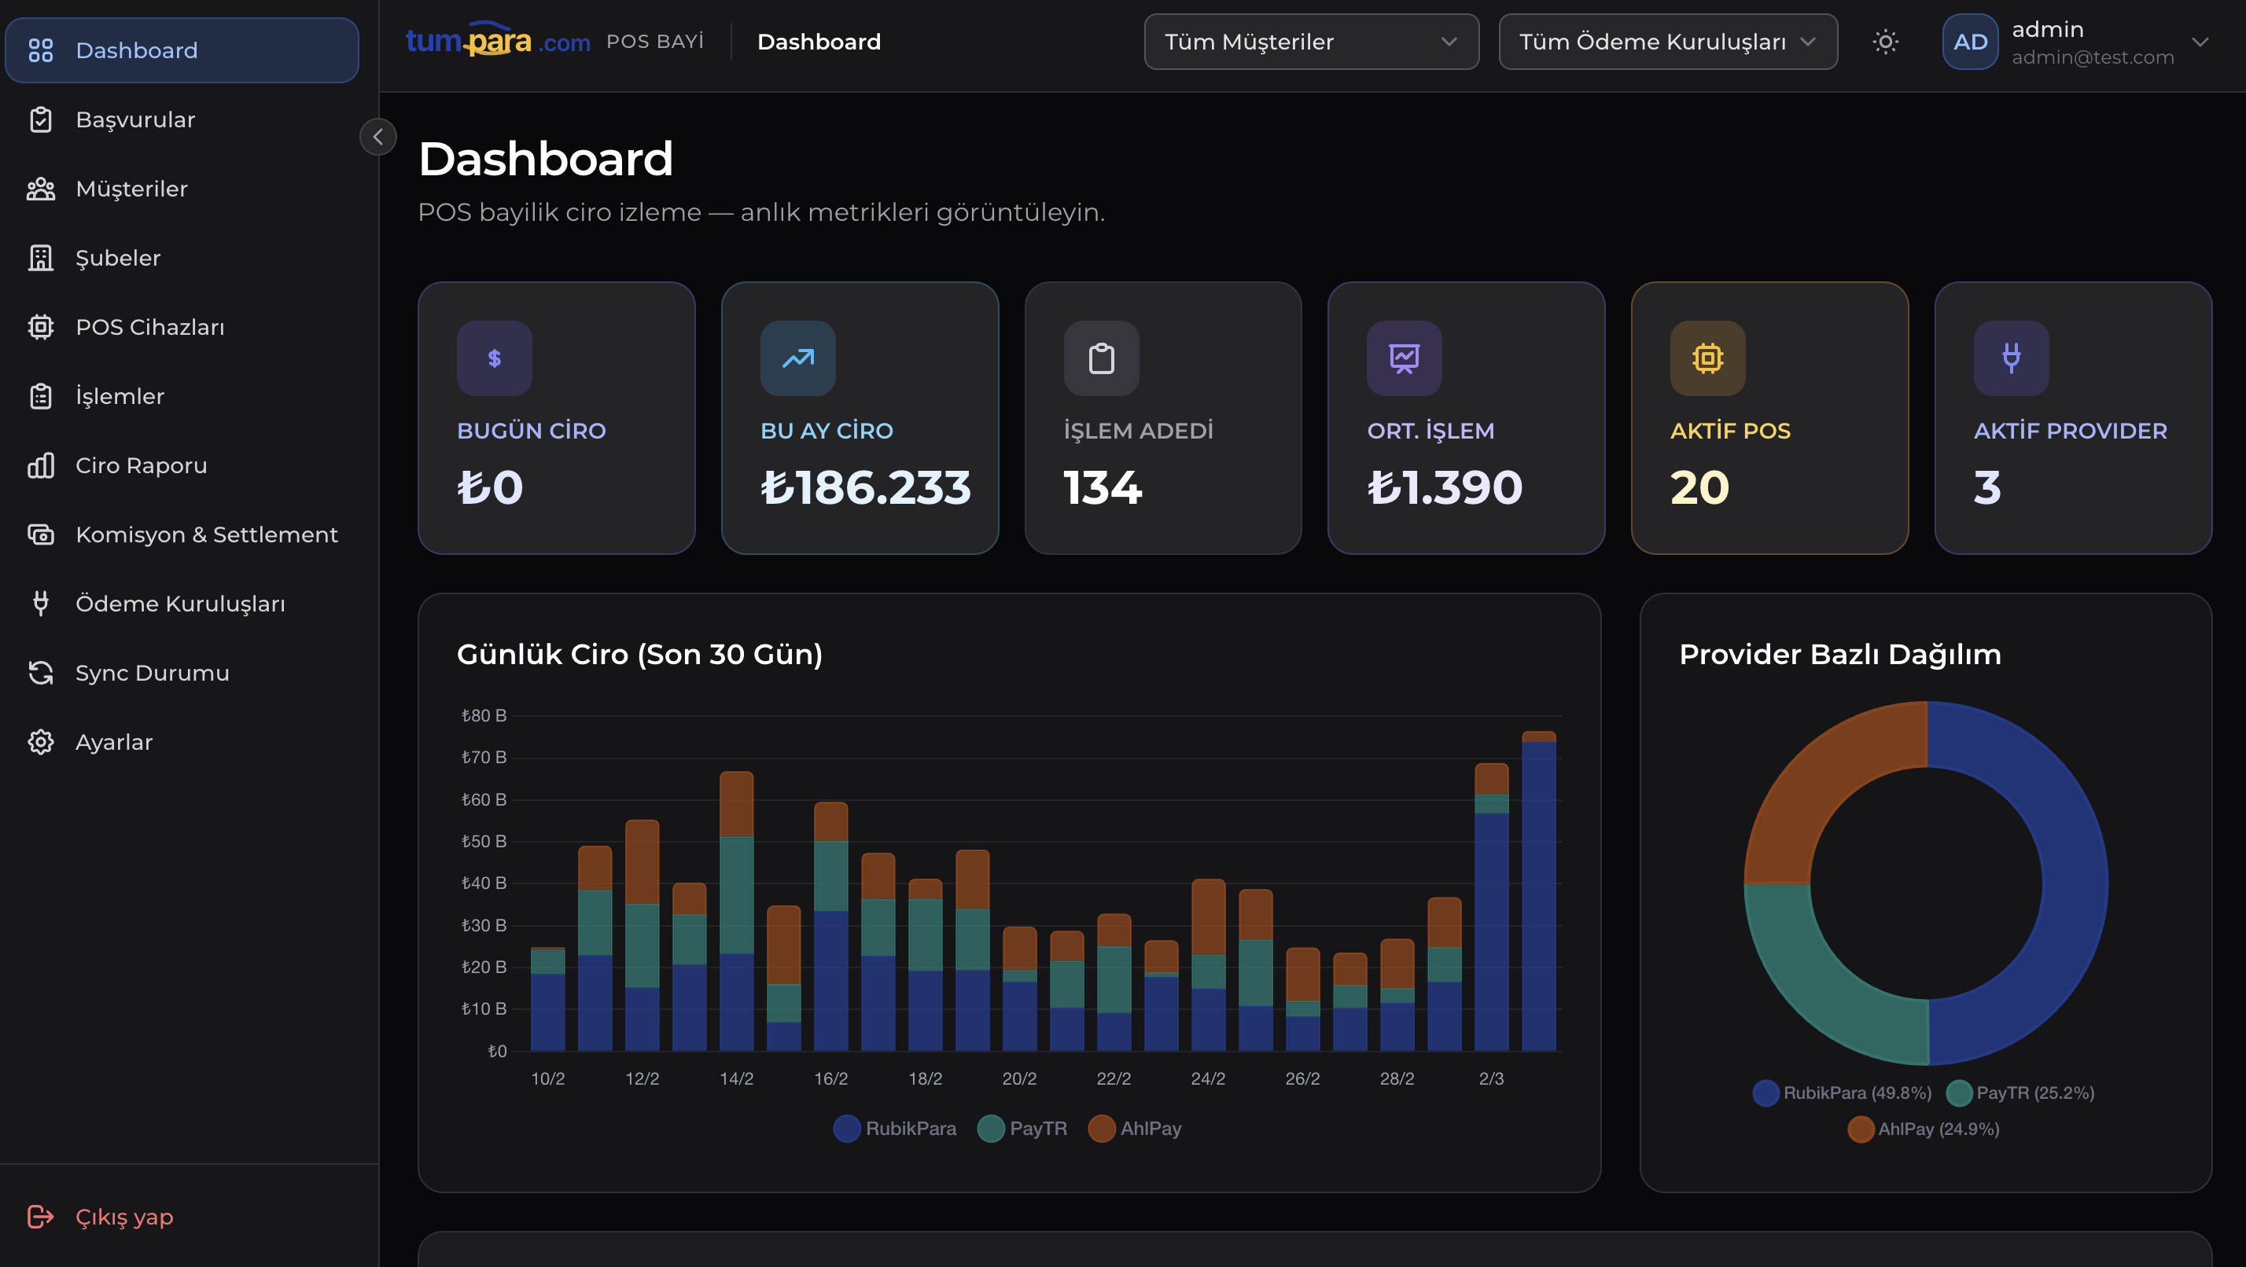Expand the admin account menu chevron
2246x1267 pixels.
pos(2200,42)
